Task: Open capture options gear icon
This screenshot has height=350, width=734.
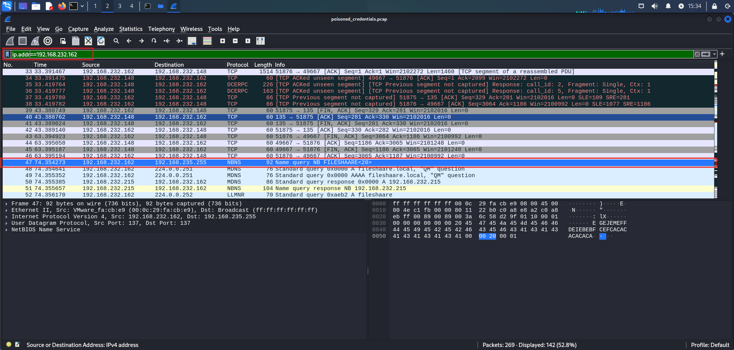Action: pos(48,41)
